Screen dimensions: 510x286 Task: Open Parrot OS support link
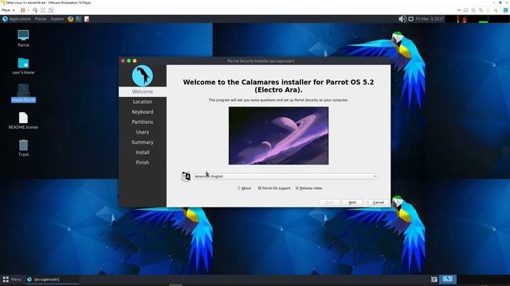[x=274, y=188]
